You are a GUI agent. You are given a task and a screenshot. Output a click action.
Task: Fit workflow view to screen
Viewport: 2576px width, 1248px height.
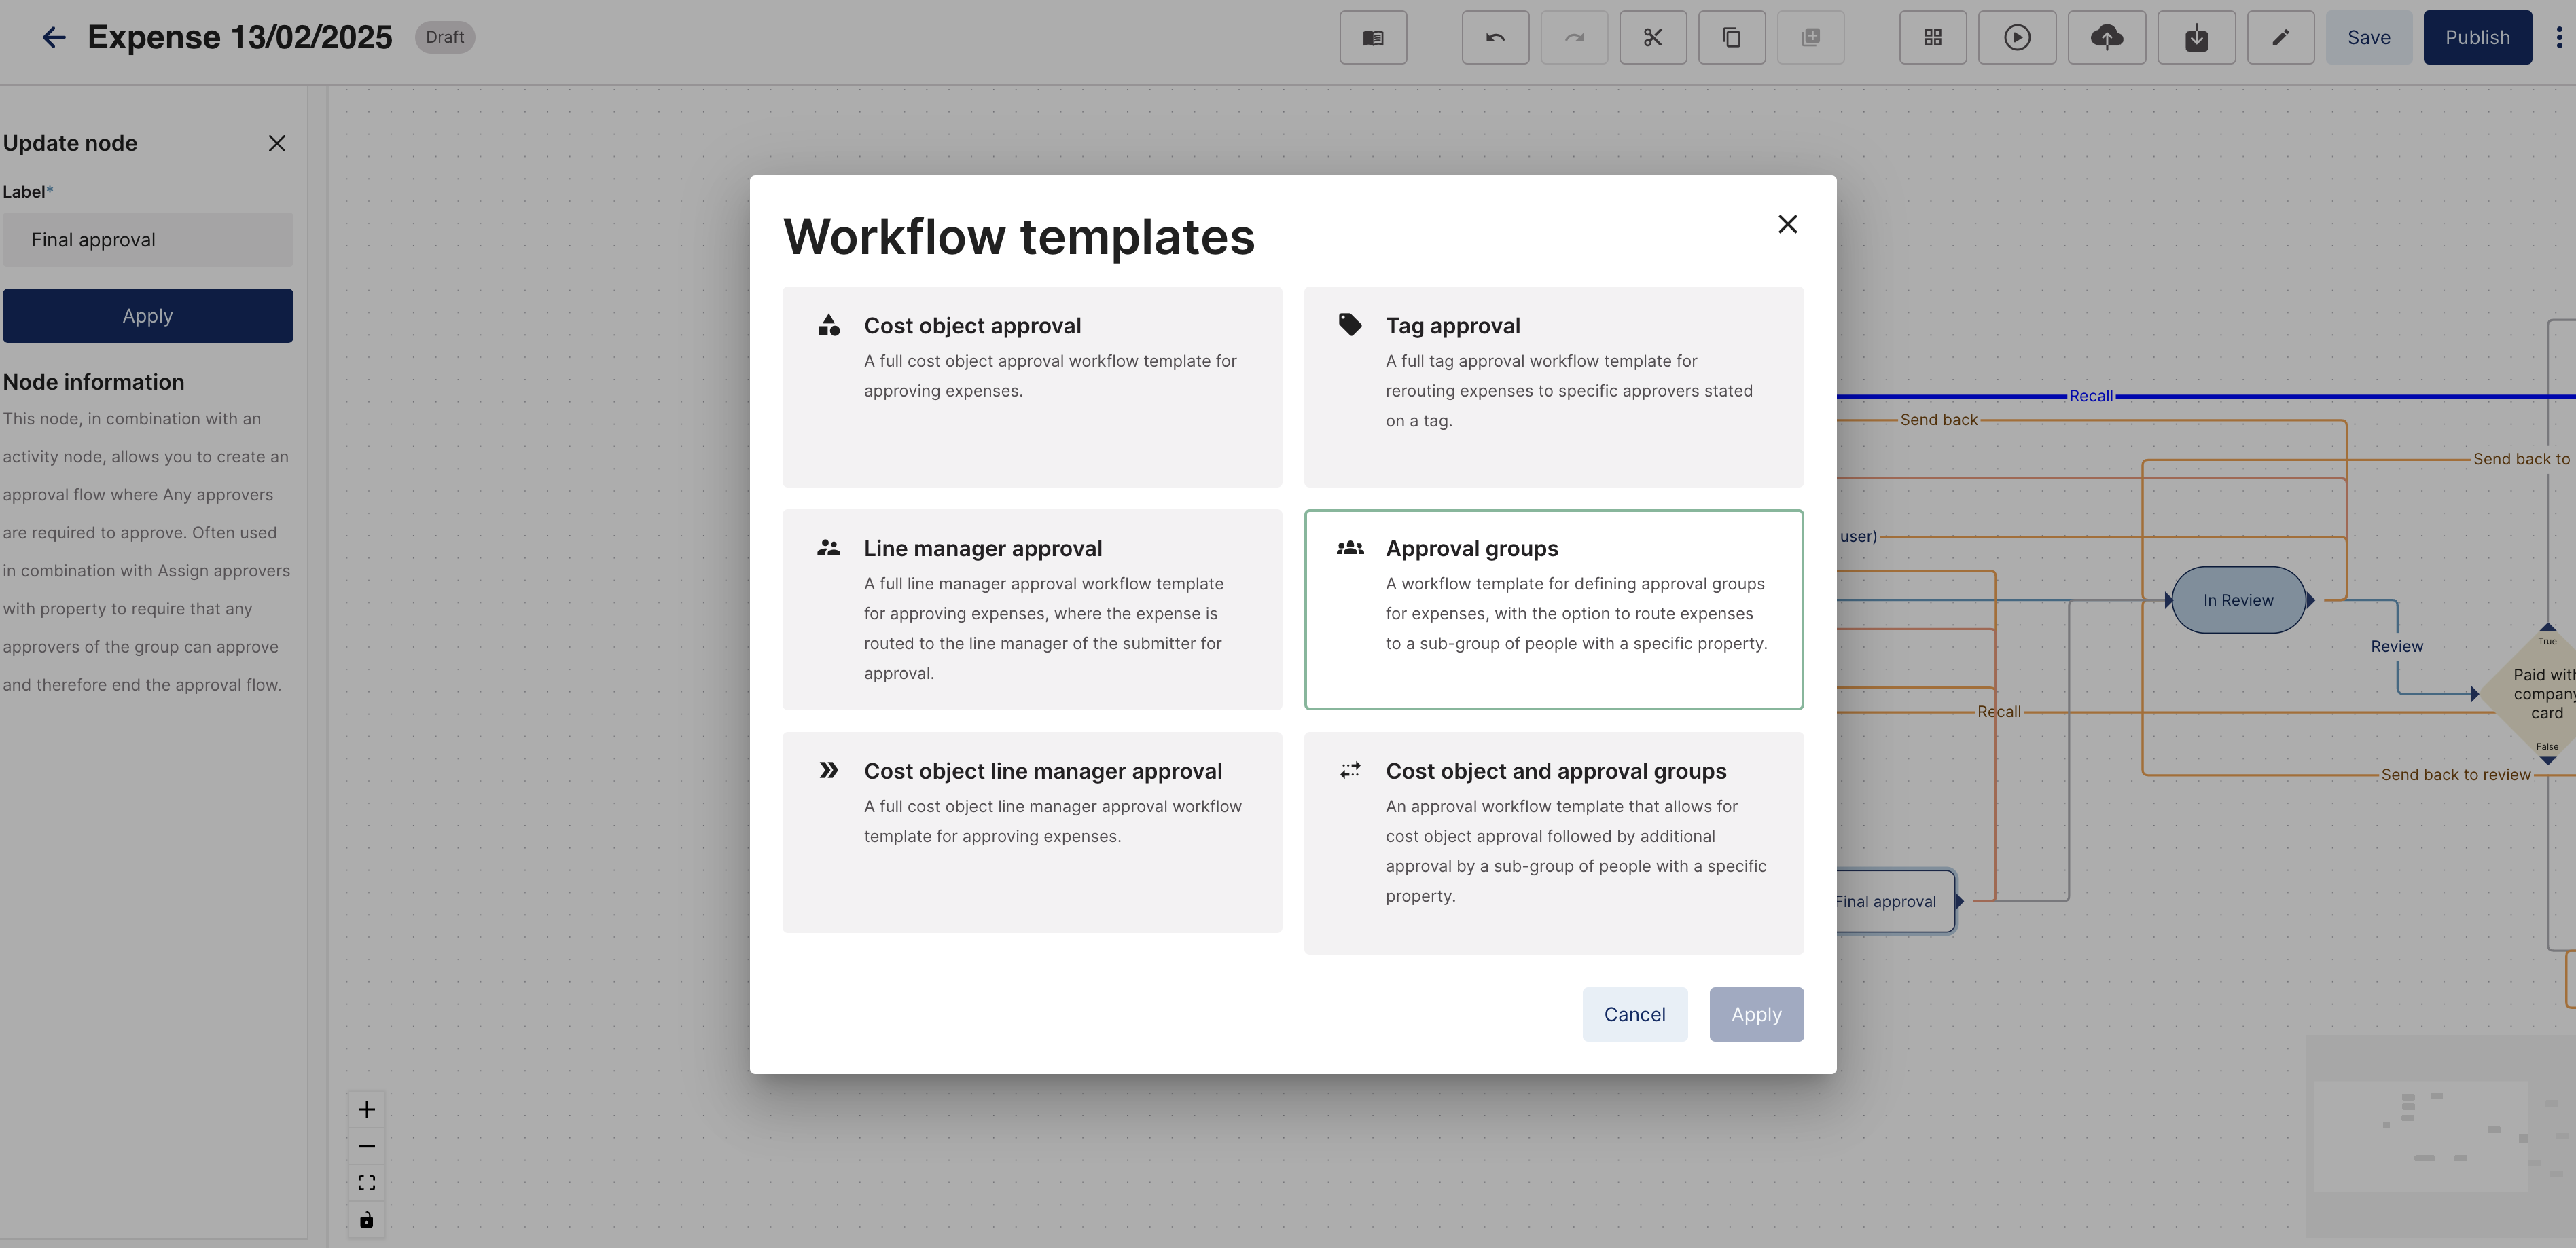367,1183
